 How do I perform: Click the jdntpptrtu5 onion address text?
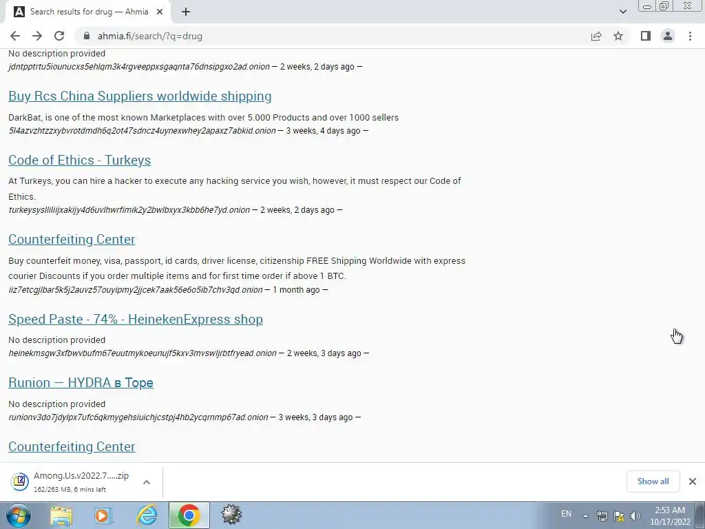tap(139, 67)
